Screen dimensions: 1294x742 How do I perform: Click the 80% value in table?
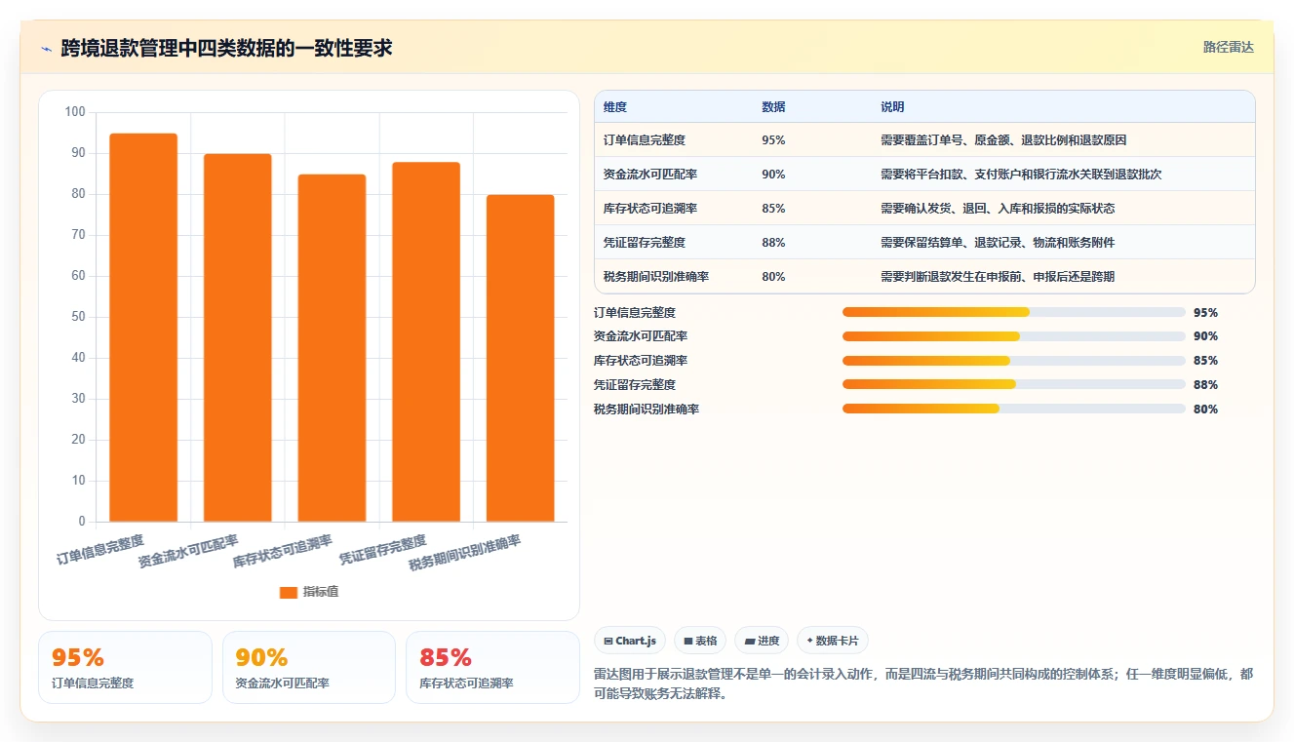[x=773, y=277]
